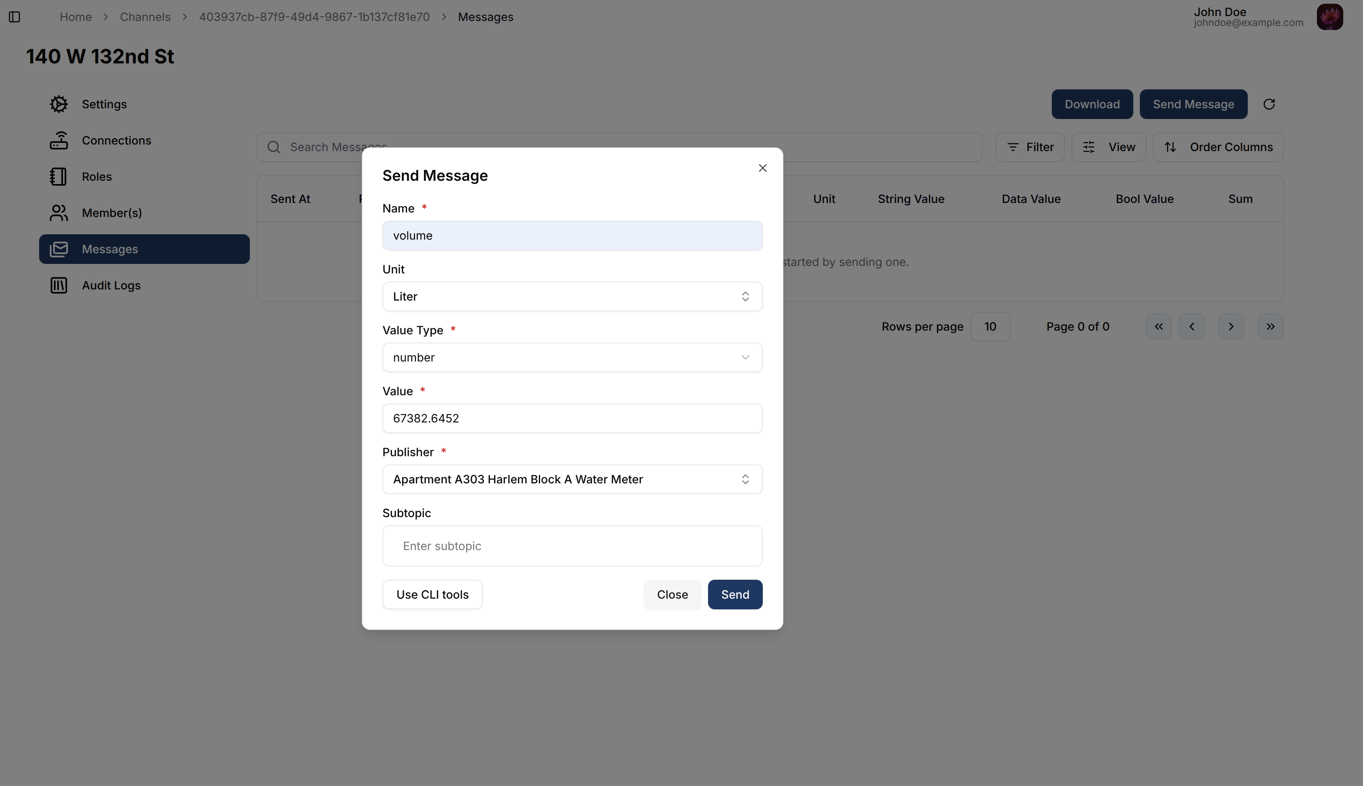Click the Settings gear icon
Viewport: 1363px width, 786px height.
[x=59, y=104]
